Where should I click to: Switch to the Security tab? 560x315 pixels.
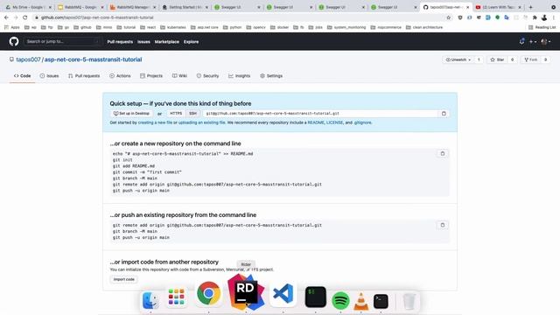207,76
